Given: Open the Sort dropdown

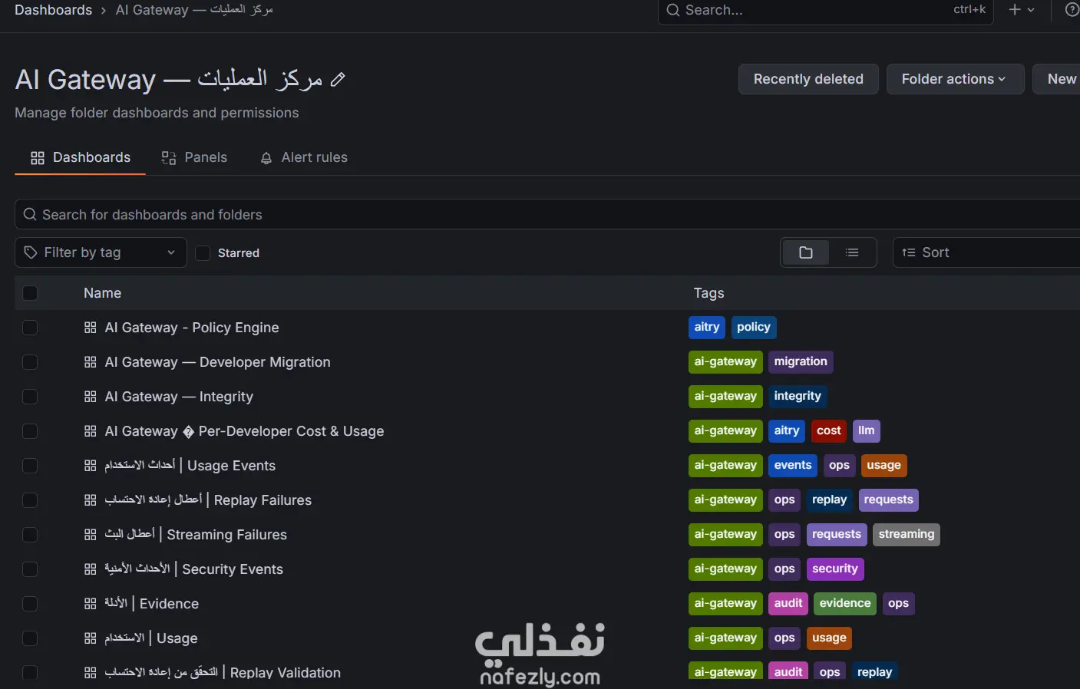Looking at the screenshot, I should [986, 252].
